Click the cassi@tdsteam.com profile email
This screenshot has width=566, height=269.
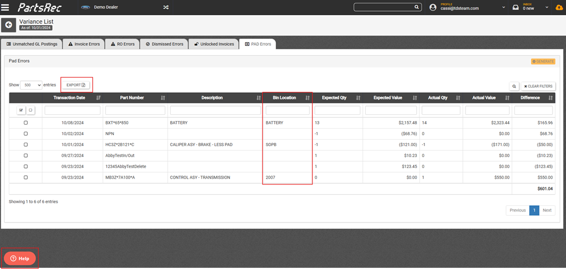(x=460, y=8)
